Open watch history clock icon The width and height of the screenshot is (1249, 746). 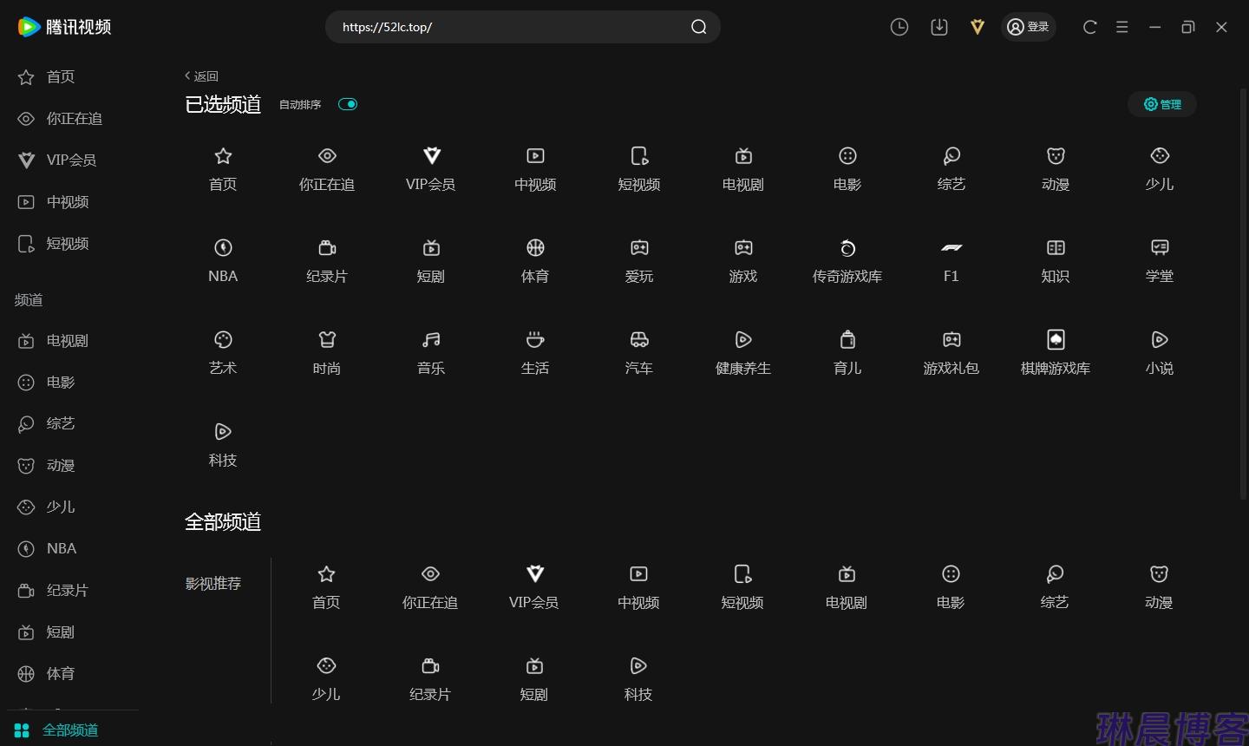[899, 27]
